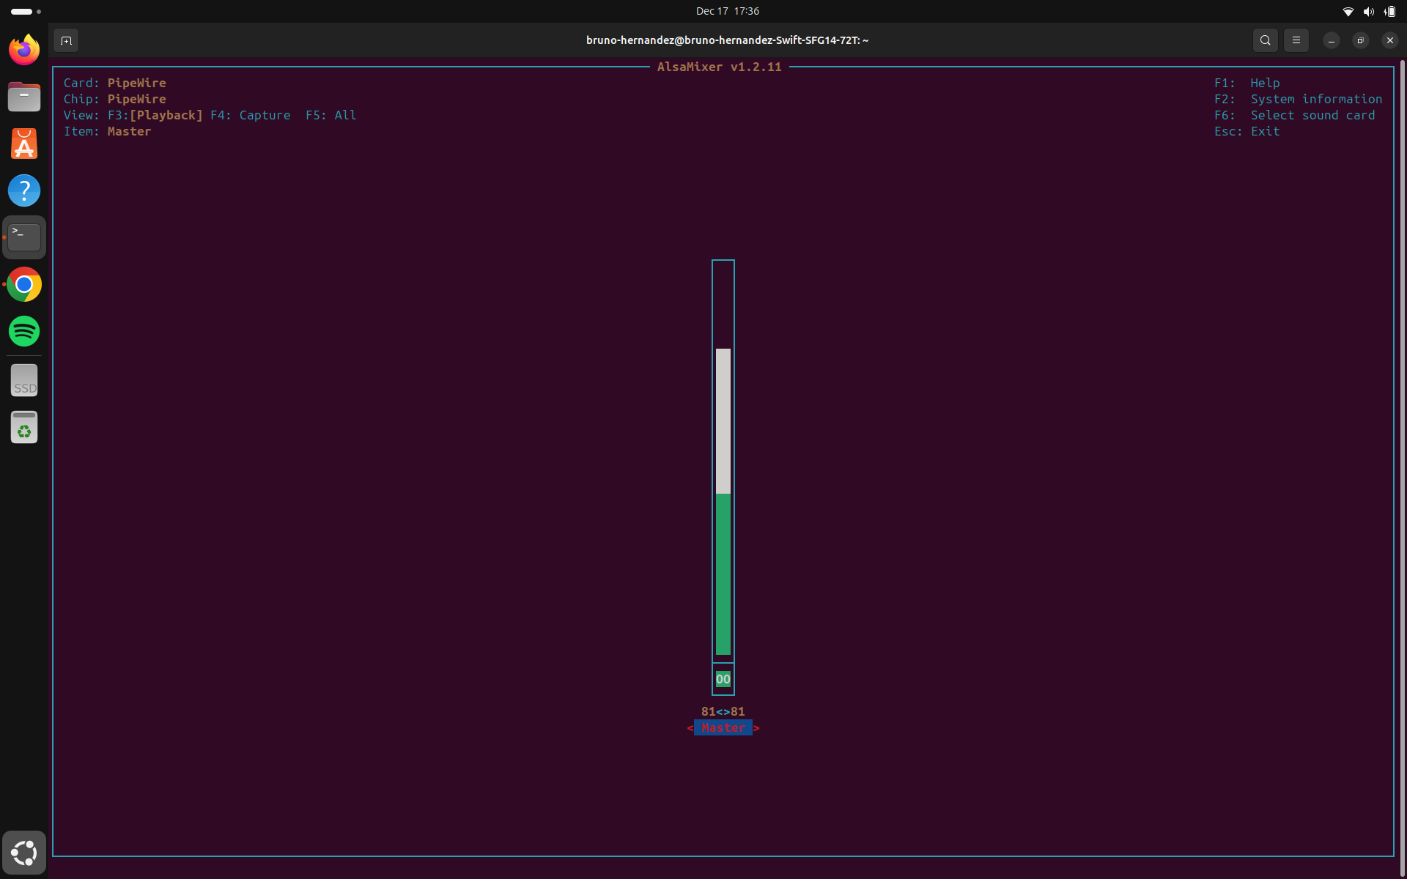Restore the terminal window size
Screen dimensions: 1407x879
1361,40
